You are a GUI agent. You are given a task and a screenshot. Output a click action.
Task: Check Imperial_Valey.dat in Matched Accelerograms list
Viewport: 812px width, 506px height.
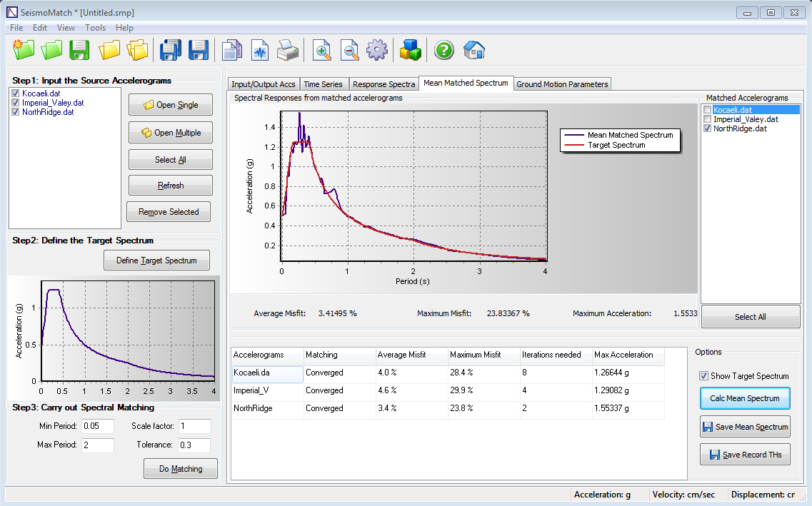point(708,119)
